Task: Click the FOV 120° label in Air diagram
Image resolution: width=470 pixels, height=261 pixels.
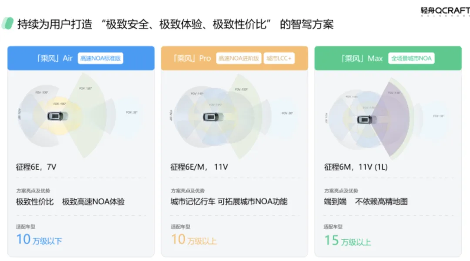Action: pyautogui.click(x=85, y=88)
